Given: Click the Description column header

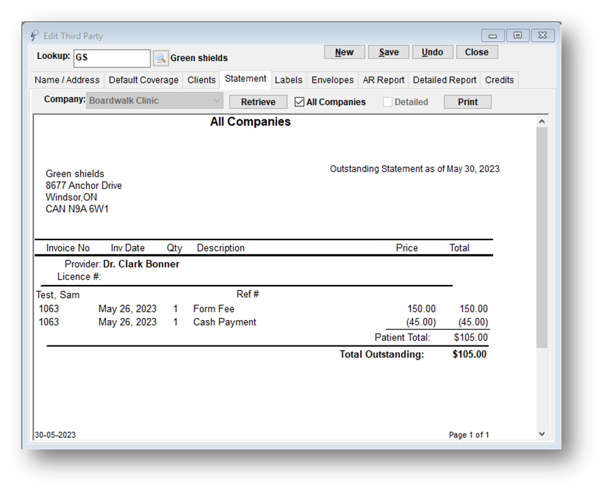Looking at the screenshot, I should pos(221,248).
